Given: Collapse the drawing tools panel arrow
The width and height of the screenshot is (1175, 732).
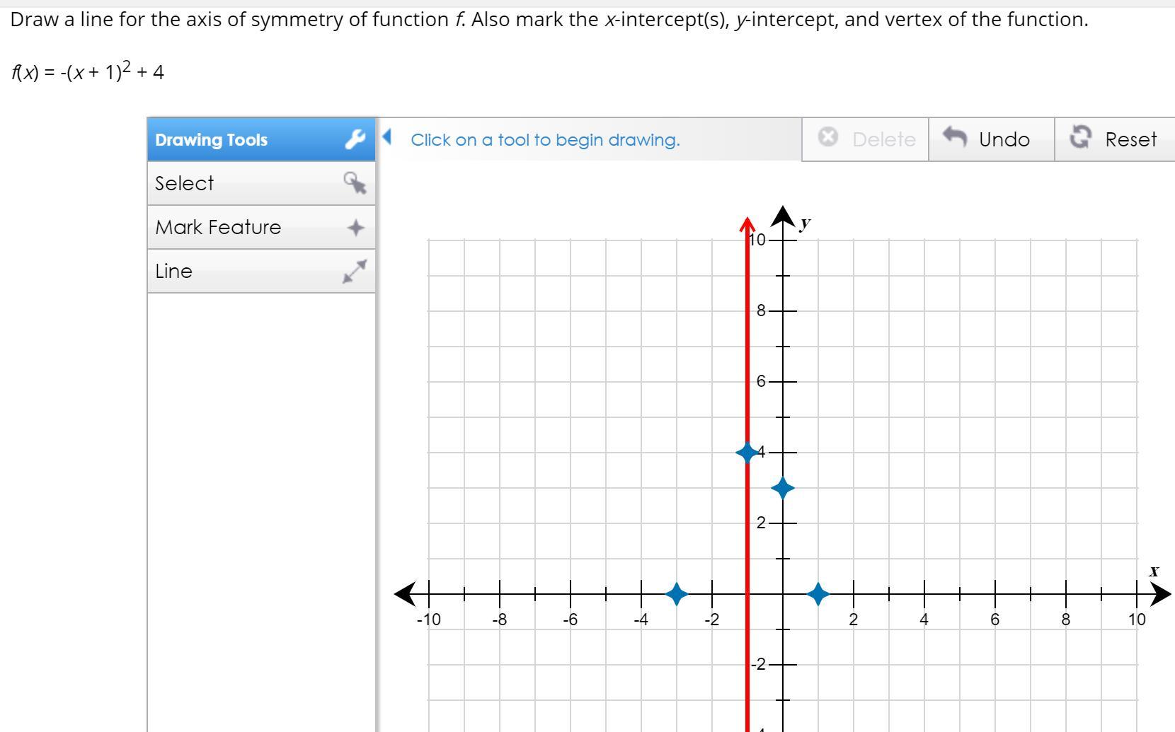Looking at the screenshot, I should (x=386, y=136).
